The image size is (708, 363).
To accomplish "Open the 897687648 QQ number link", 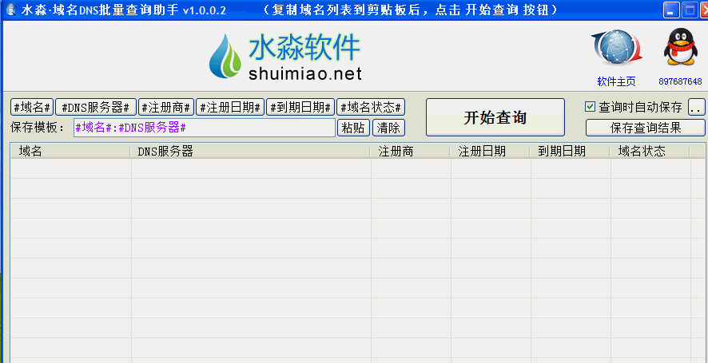I will [x=680, y=81].
